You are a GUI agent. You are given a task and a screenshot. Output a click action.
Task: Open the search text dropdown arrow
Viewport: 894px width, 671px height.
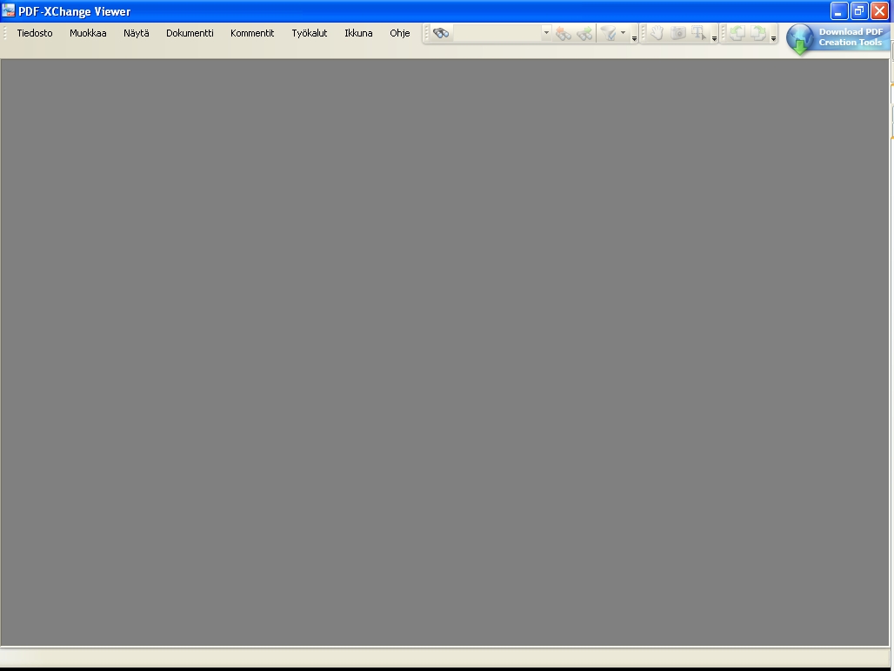(546, 33)
